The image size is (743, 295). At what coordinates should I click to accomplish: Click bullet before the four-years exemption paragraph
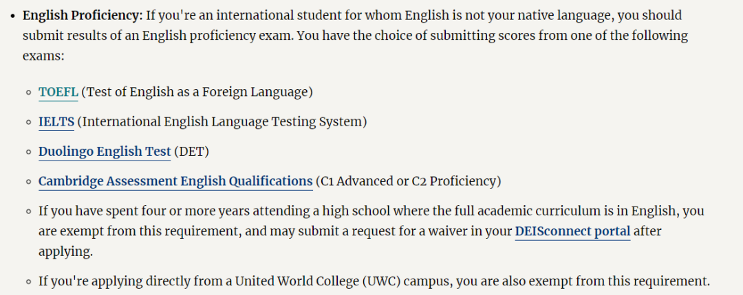tap(29, 212)
